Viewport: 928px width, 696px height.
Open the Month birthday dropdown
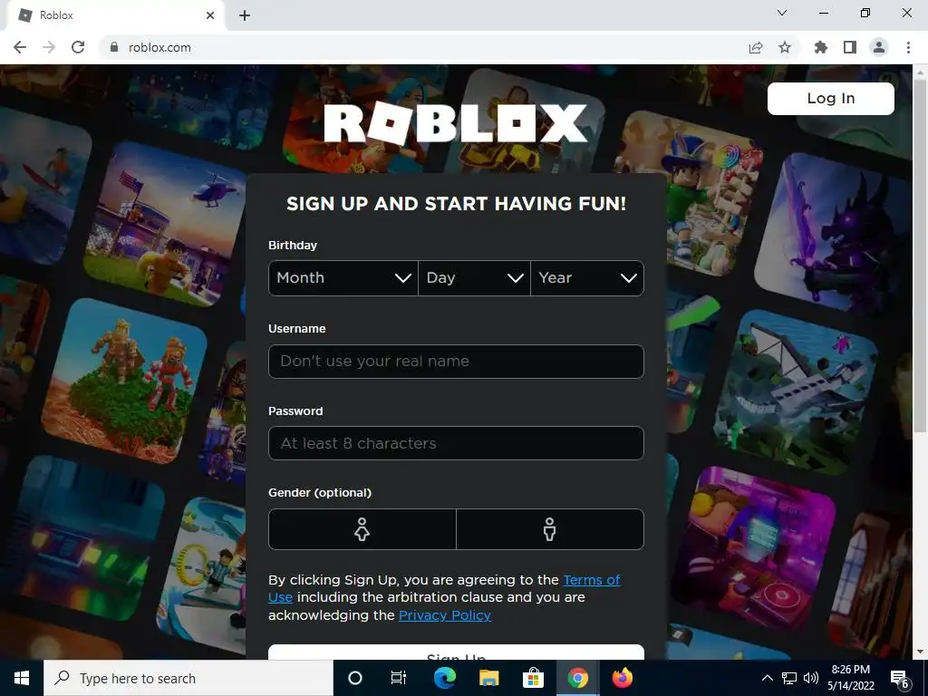coord(343,278)
